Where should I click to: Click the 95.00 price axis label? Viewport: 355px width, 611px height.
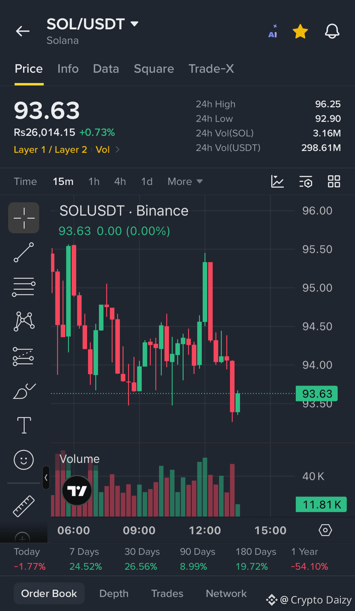317,288
